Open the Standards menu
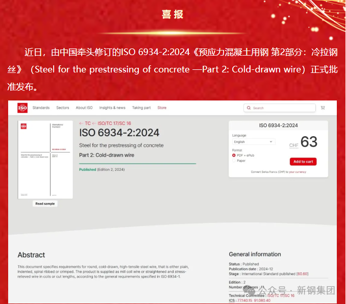The height and width of the screenshot is (304, 346). (41, 108)
